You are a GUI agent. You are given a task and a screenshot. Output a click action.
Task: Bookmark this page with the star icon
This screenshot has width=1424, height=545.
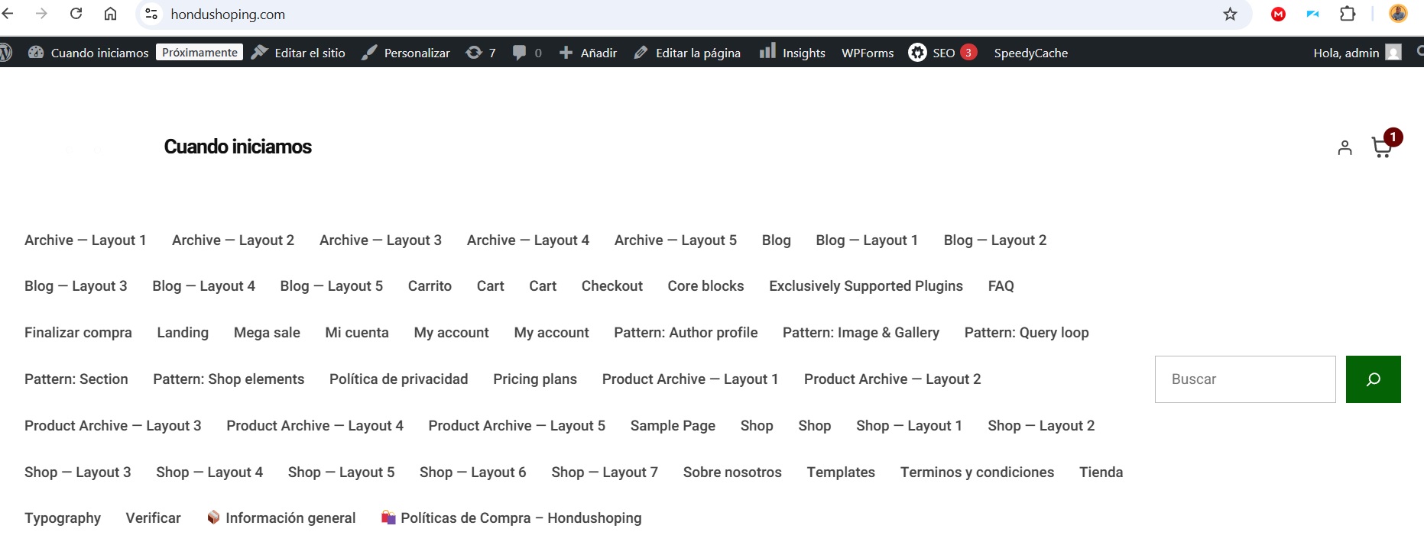coord(1230,15)
